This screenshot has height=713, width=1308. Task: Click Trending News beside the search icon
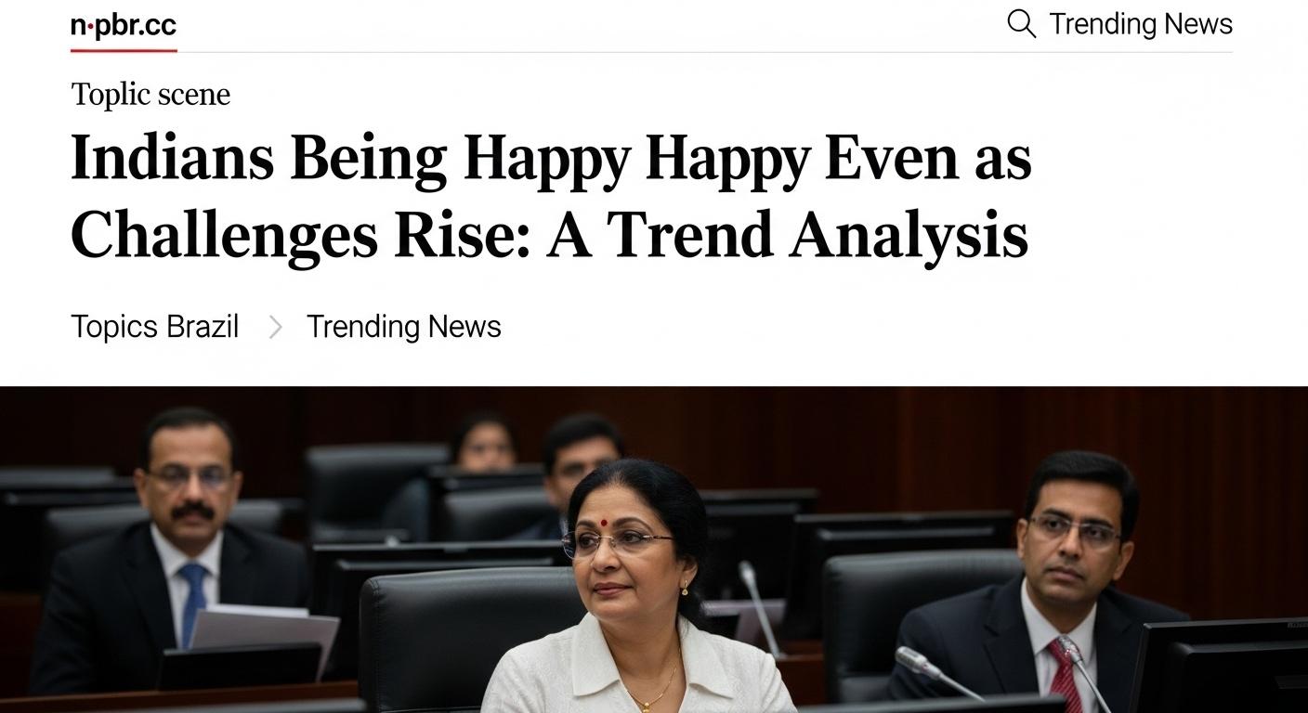click(1140, 24)
